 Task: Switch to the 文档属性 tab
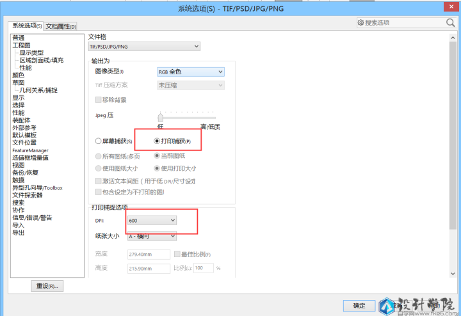(61, 26)
